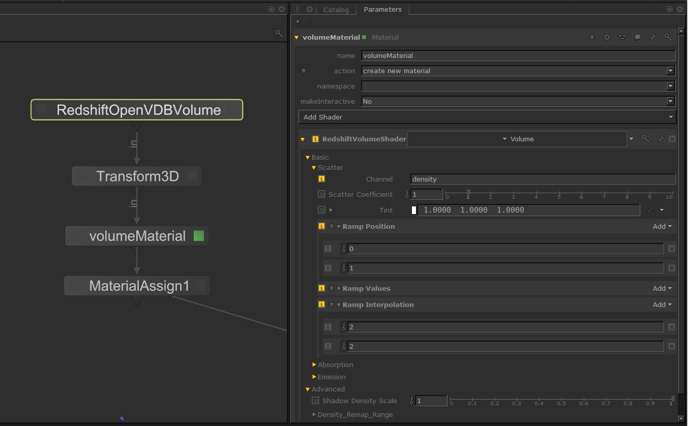Toggle the L state badge for Ramp Values
Image resolution: width=688 pixels, height=426 pixels.
[321, 288]
